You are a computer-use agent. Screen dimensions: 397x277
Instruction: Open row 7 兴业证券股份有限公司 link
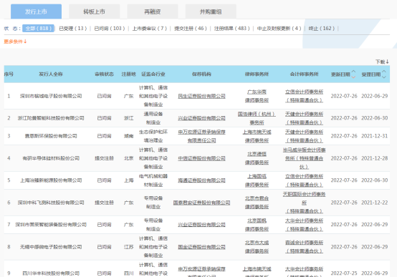pos(201,225)
